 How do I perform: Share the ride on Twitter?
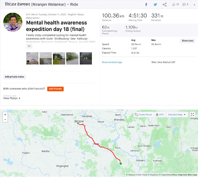coord(155,5)
